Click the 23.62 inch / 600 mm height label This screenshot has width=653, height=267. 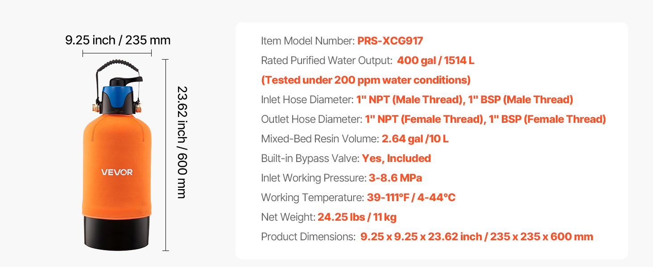click(181, 142)
